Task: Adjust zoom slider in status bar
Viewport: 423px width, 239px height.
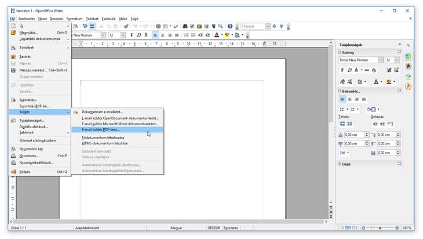Action: (380, 228)
